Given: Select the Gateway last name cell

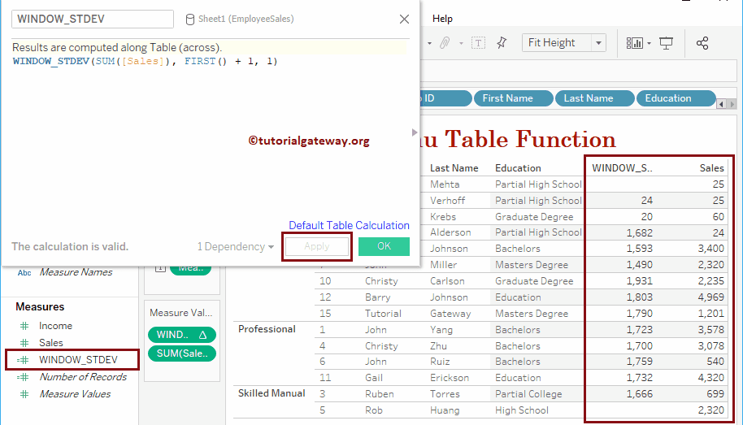Looking at the screenshot, I should (450, 313).
